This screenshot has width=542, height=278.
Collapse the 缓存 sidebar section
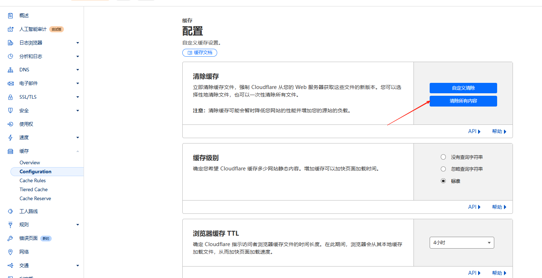[x=78, y=151]
